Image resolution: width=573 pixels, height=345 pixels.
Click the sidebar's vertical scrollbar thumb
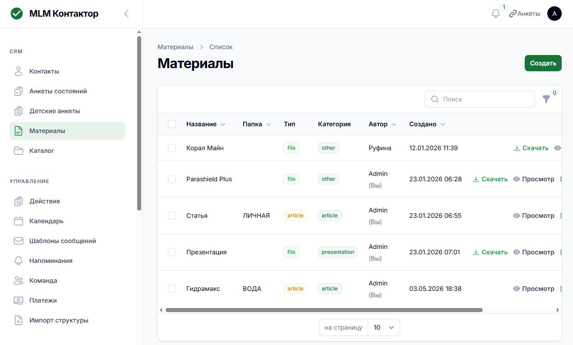tap(139, 124)
